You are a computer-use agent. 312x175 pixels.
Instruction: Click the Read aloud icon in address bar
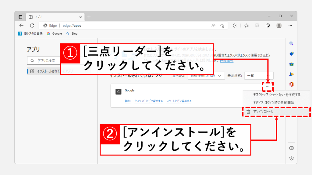coord(213,26)
